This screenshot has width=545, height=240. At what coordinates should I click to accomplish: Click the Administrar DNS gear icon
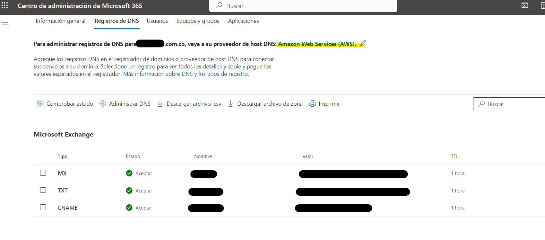(103, 103)
